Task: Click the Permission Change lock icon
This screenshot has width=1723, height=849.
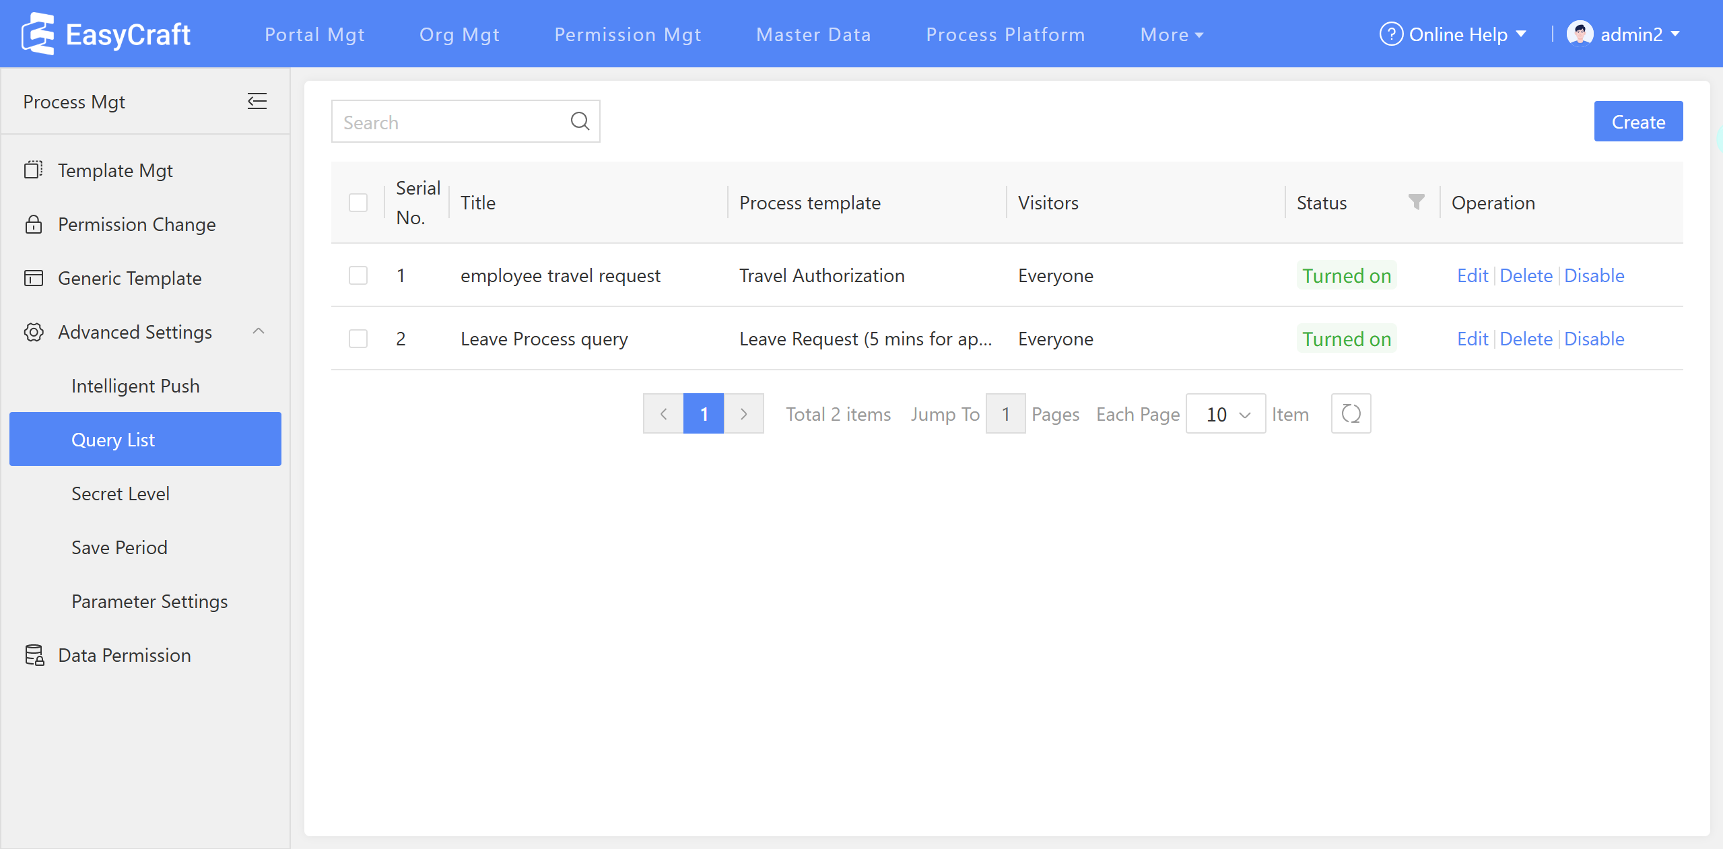Action: (34, 224)
